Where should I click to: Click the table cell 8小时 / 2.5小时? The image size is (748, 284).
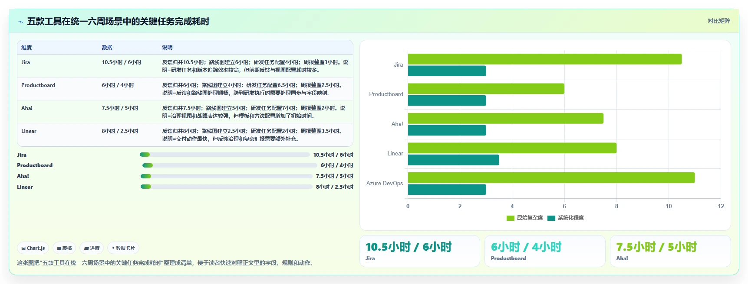(x=120, y=131)
